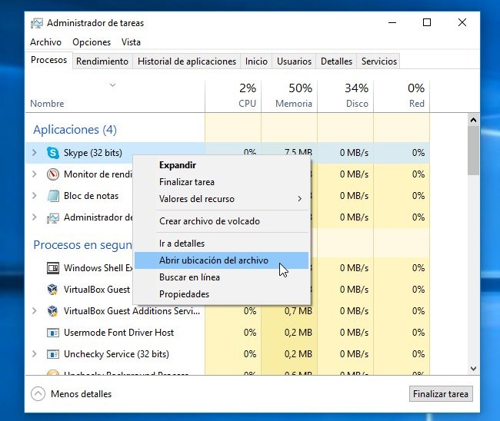Click the VirtualBox Guest Additions Service icon
The height and width of the screenshot is (421, 500).
(x=53, y=311)
